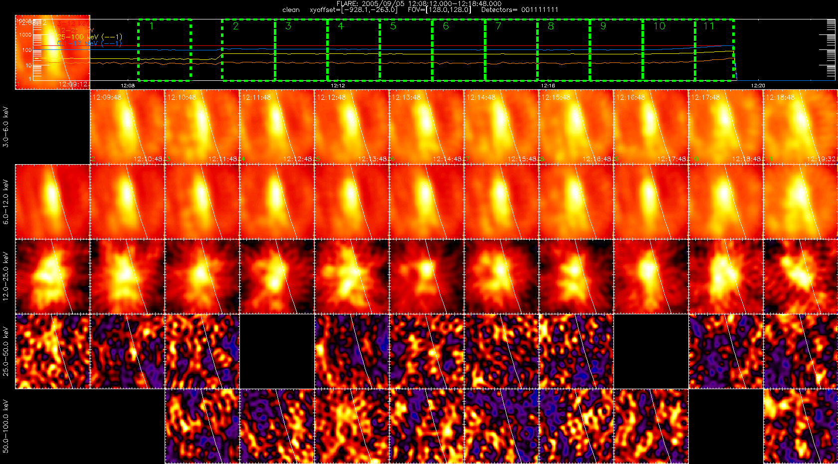Open the 50-100 keV image for interval 9
The height and width of the screenshot is (464, 838).
651,427
